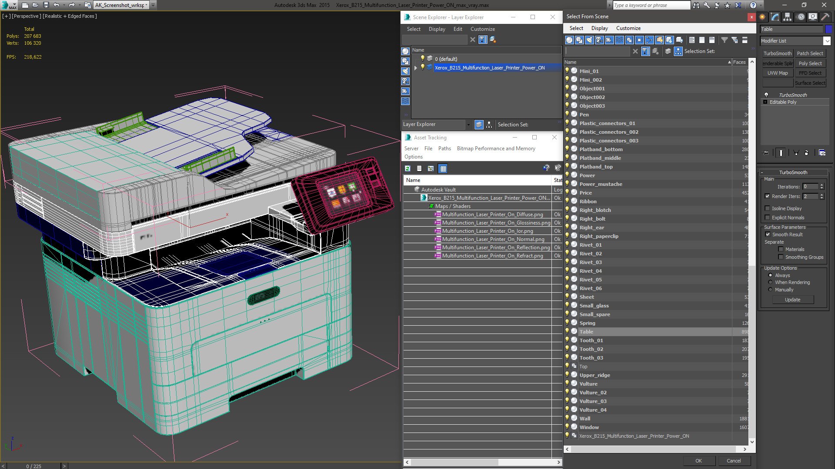
Task: Enable the Explicit Normals checkbox
Action: pos(767,218)
